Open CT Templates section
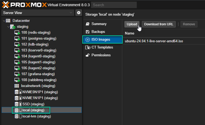Image resolution: width=205 pixels, height=125 pixels. click(x=102, y=47)
